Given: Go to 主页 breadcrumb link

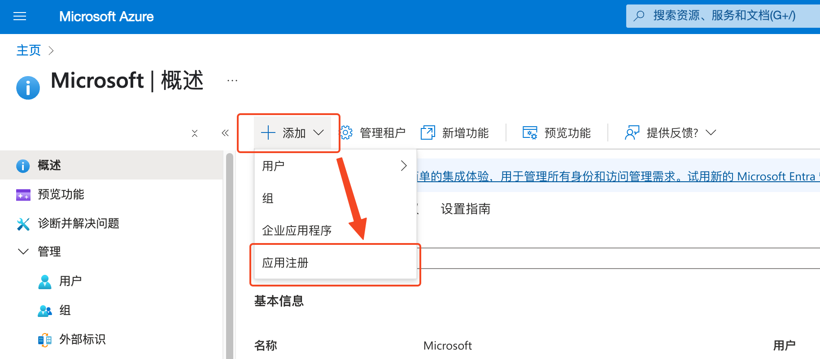Looking at the screenshot, I should (28, 50).
